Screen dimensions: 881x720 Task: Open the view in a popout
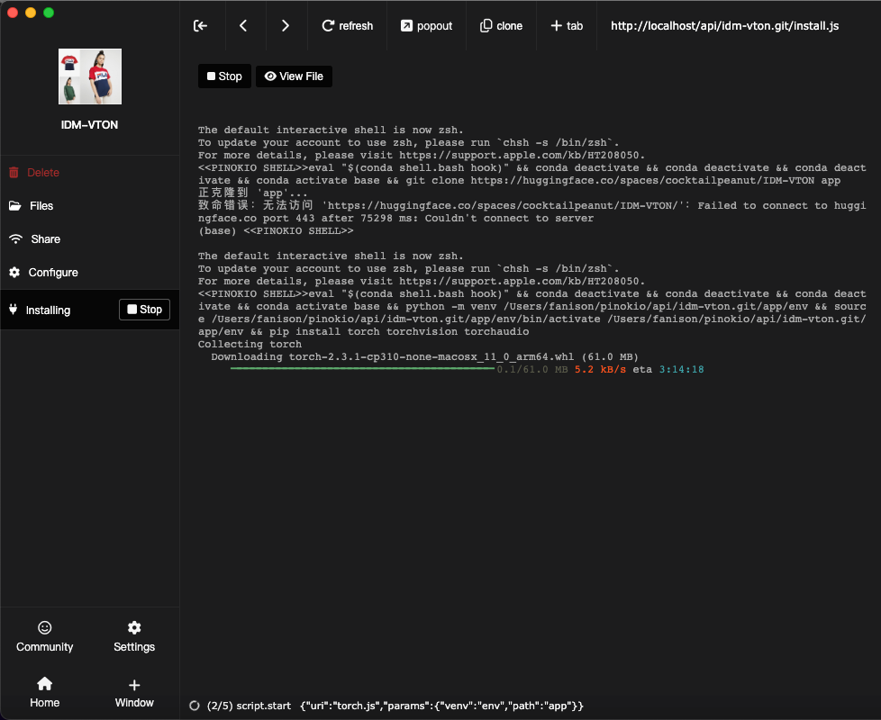(x=426, y=26)
